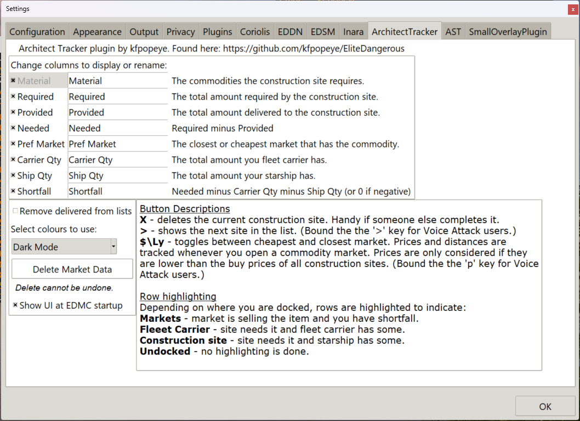Open the EDDN tab
This screenshot has width=580, height=421.
[290, 32]
